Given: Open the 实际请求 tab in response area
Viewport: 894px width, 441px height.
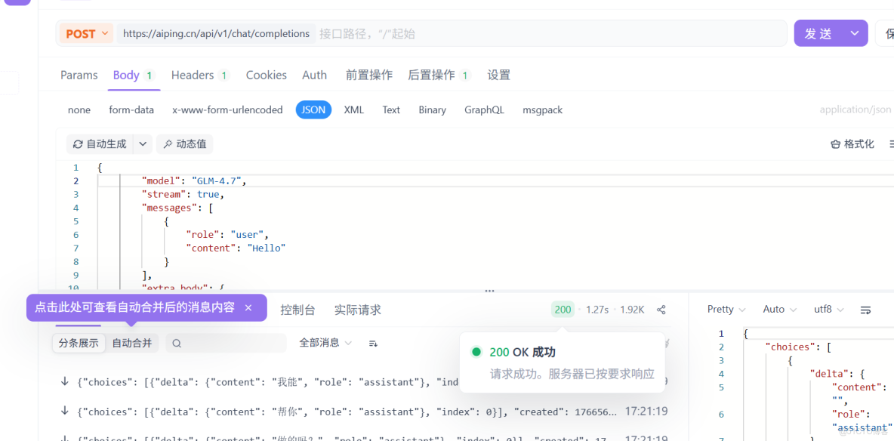Looking at the screenshot, I should pos(357,310).
